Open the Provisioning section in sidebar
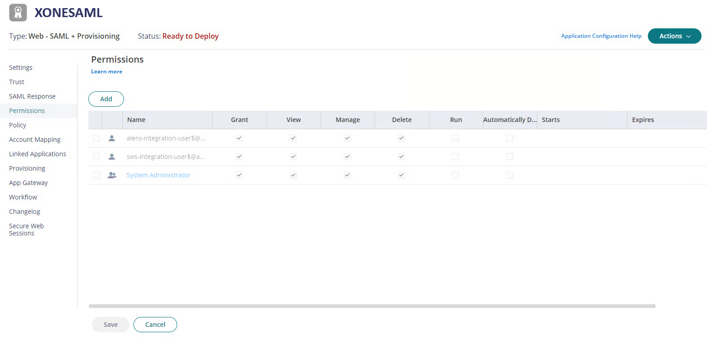Screen dimensions: 715x339 pos(27,168)
